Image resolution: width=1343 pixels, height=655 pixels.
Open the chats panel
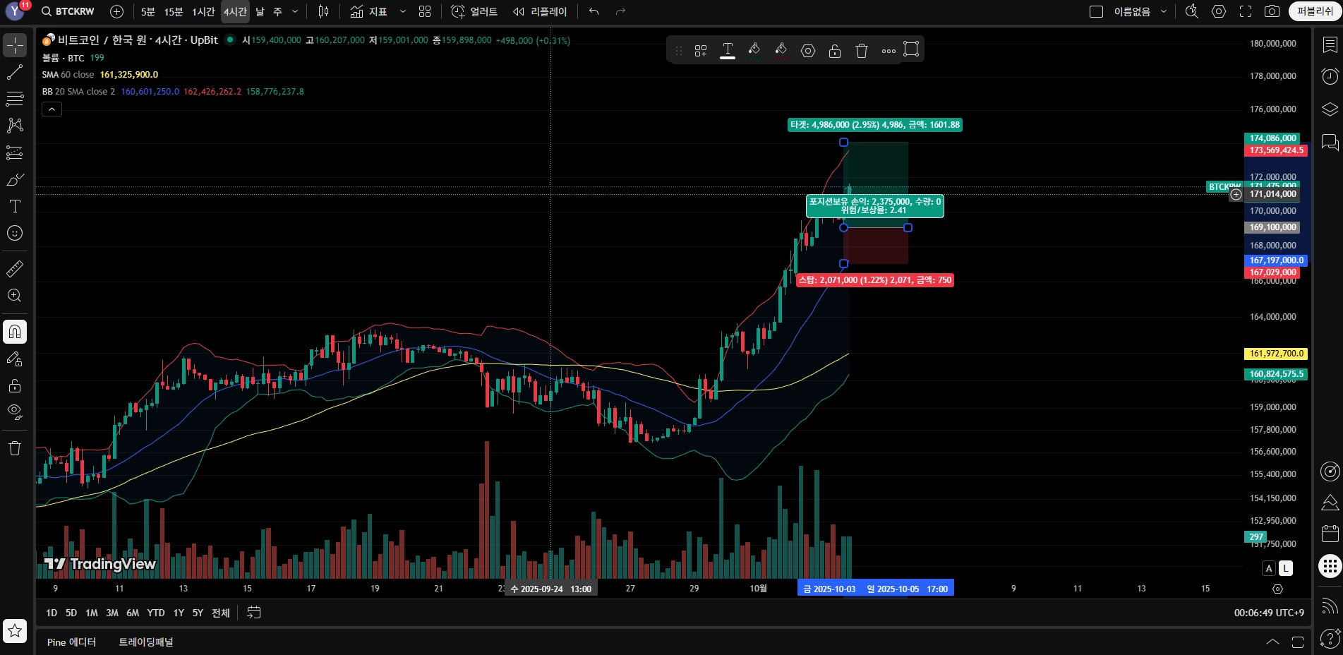(1330, 142)
